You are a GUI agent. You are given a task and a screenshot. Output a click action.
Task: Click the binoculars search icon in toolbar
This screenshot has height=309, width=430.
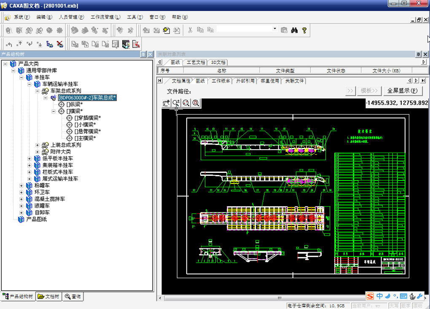[295, 30]
